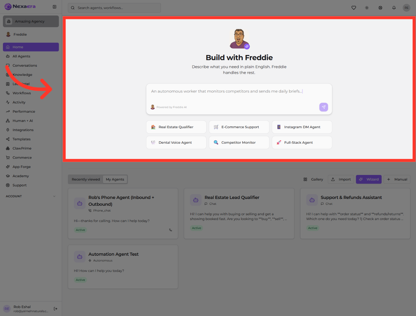The width and height of the screenshot is (416, 316).
Task: Click the Freddie avatar above Build with Freddie
Action: 239,39
